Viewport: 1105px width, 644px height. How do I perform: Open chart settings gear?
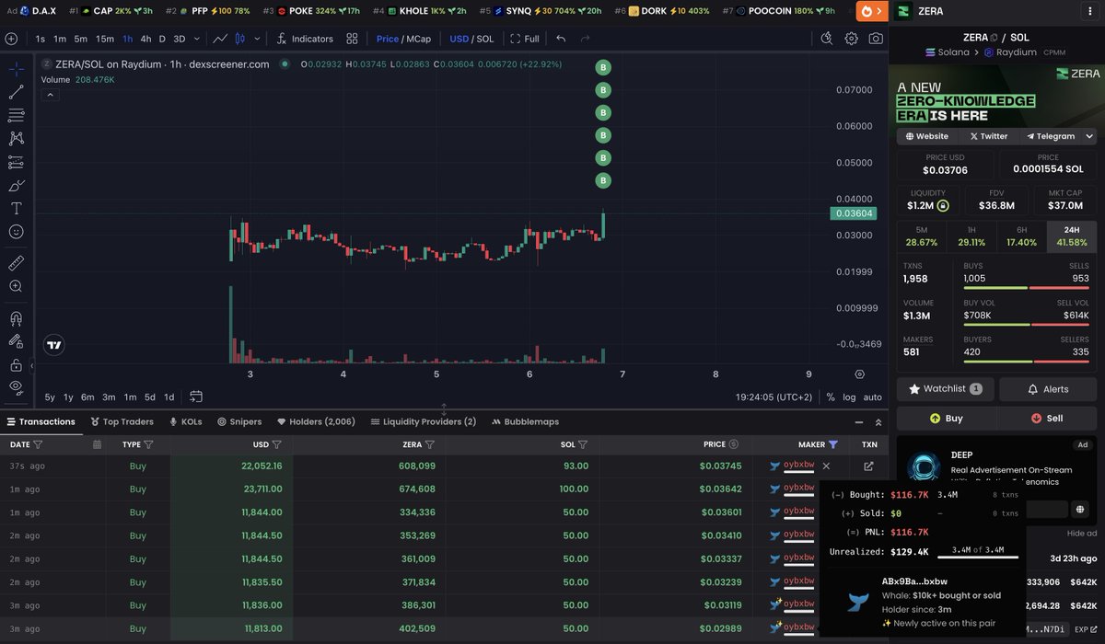click(x=851, y=39)
